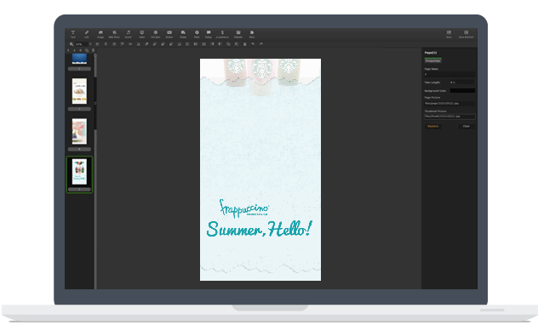The width and height of the screenshot is (538, 325).
Task: Click the zoom percentage field
Action: tap(82, 44)
